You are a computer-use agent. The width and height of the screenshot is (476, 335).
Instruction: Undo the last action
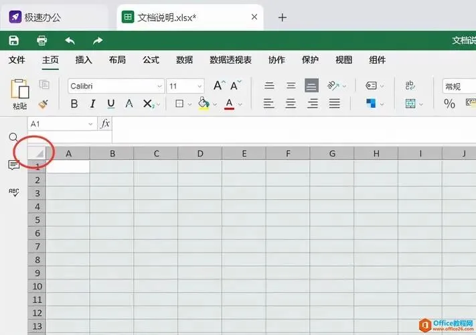click(x=70, y=40)
